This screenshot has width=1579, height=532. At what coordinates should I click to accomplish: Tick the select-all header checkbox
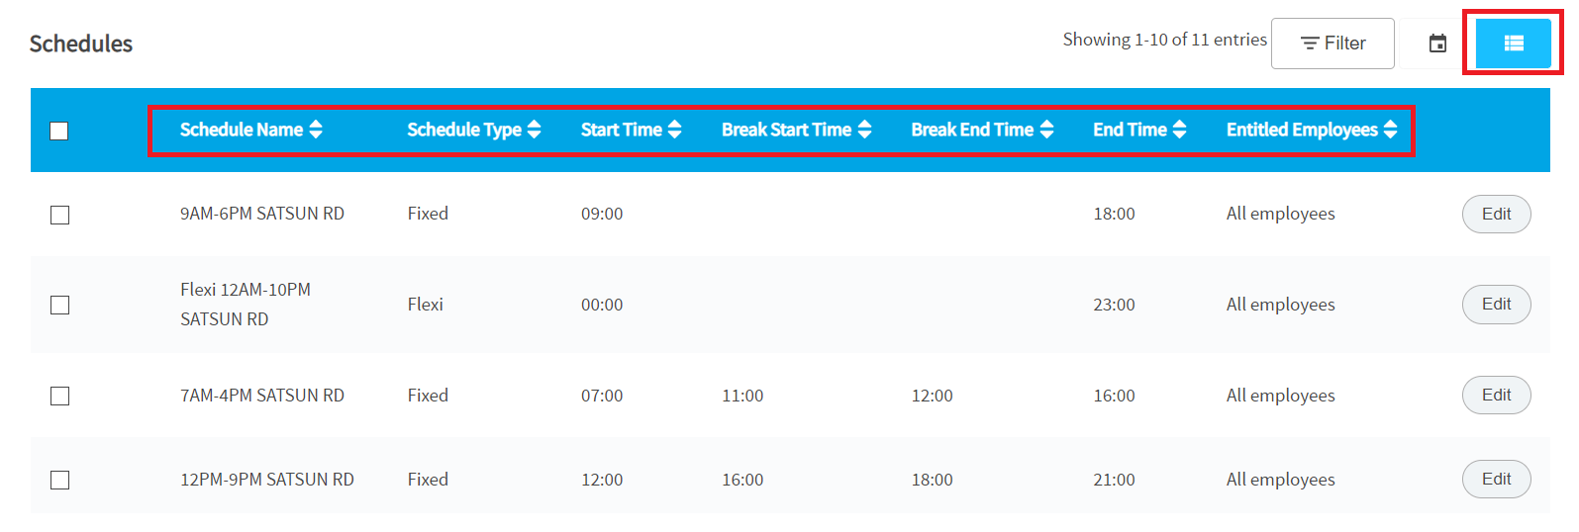pyautogui.click(x=59, y=131)
